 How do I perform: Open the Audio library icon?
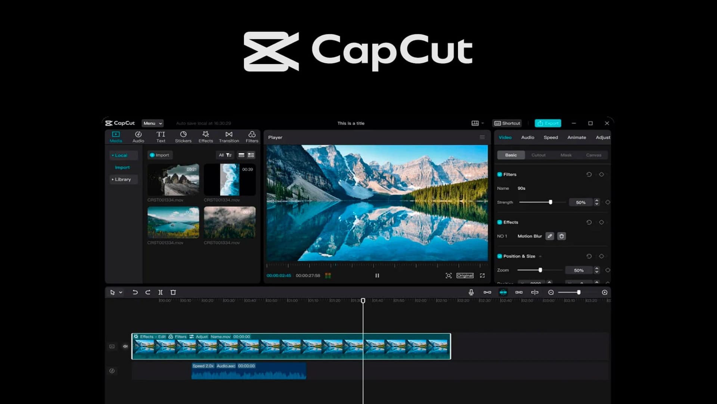point(138,134)
